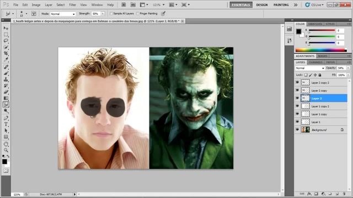Launch Bridge from application bar
Image resolution: width=353 pixels, height=198 pixels.
124,5
